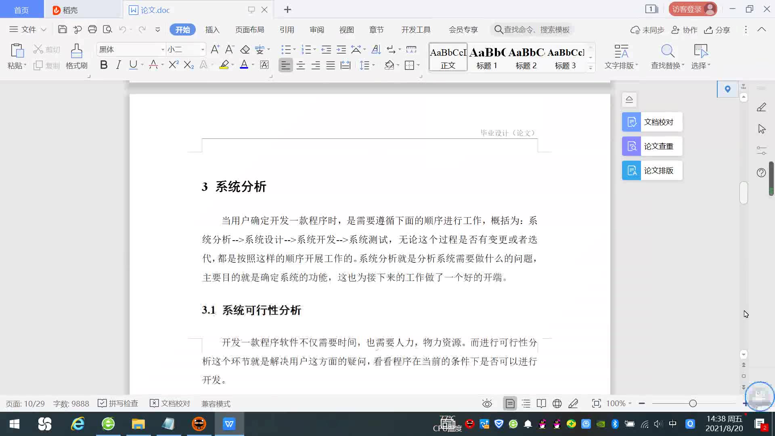775x436 pixels.
Task: Click the zoom slider handle
Action: tap(693, 403)
